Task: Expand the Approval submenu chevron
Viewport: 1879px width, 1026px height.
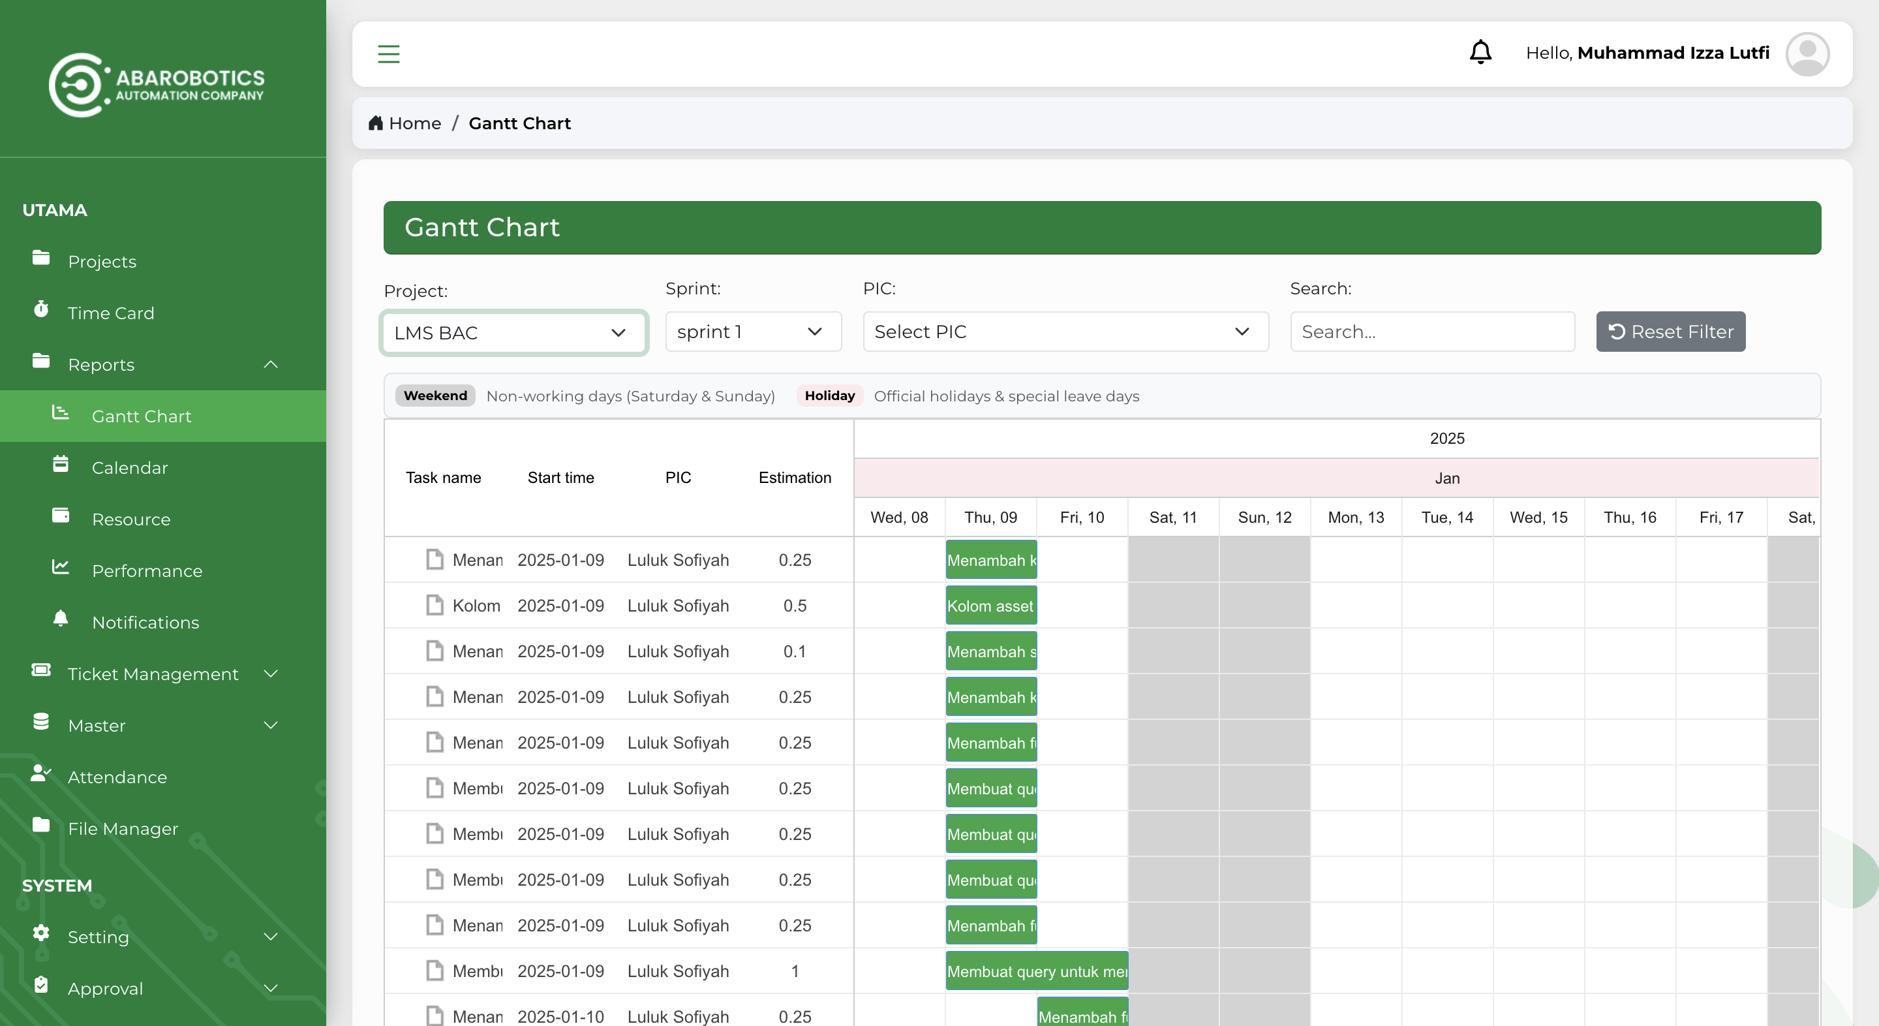Action: 271,988
